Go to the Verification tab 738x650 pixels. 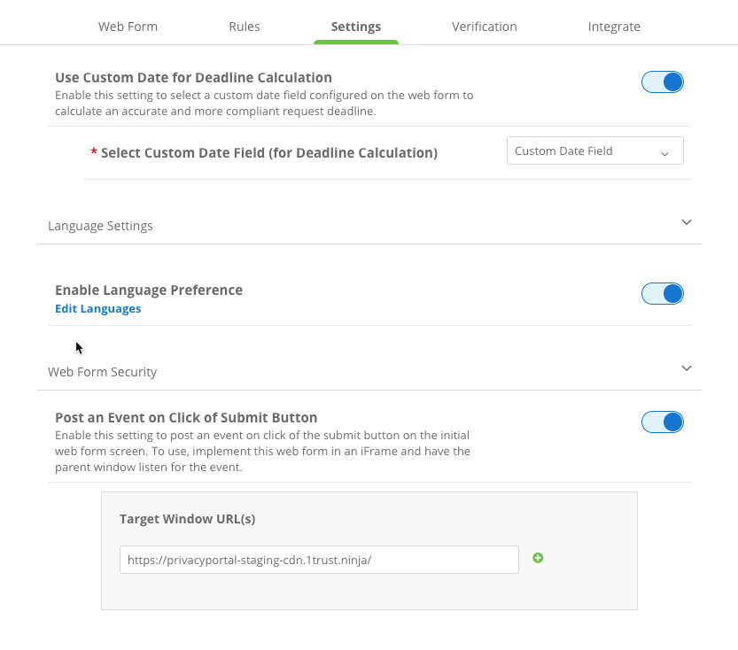485,27
